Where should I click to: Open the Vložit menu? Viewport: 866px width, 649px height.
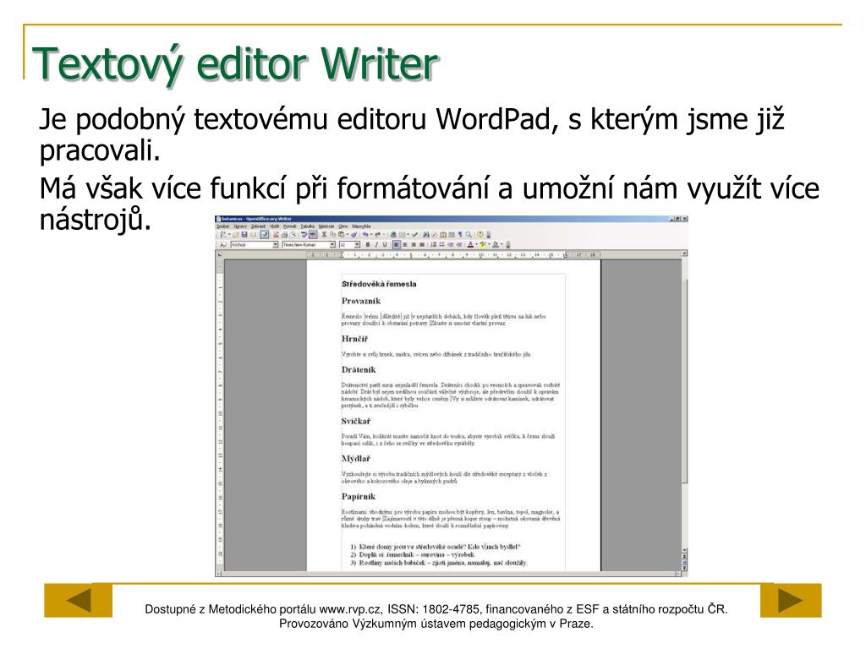(x=275, y=226)
